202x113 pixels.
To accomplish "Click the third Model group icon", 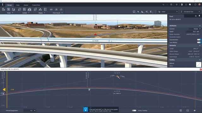I will pos(13,9).
